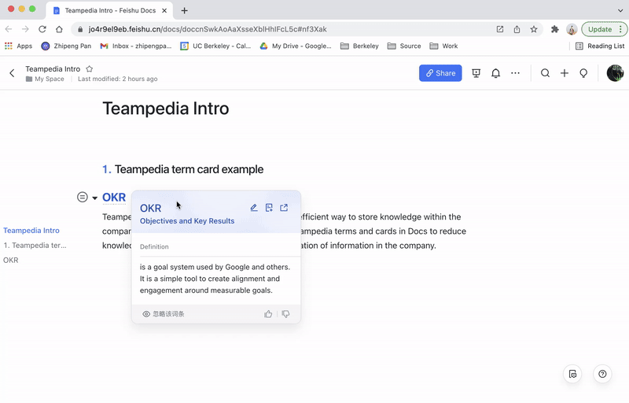Open the My Space folder link
The width and height of the screenshot is (629, 403).
click(x=45, y=79)
